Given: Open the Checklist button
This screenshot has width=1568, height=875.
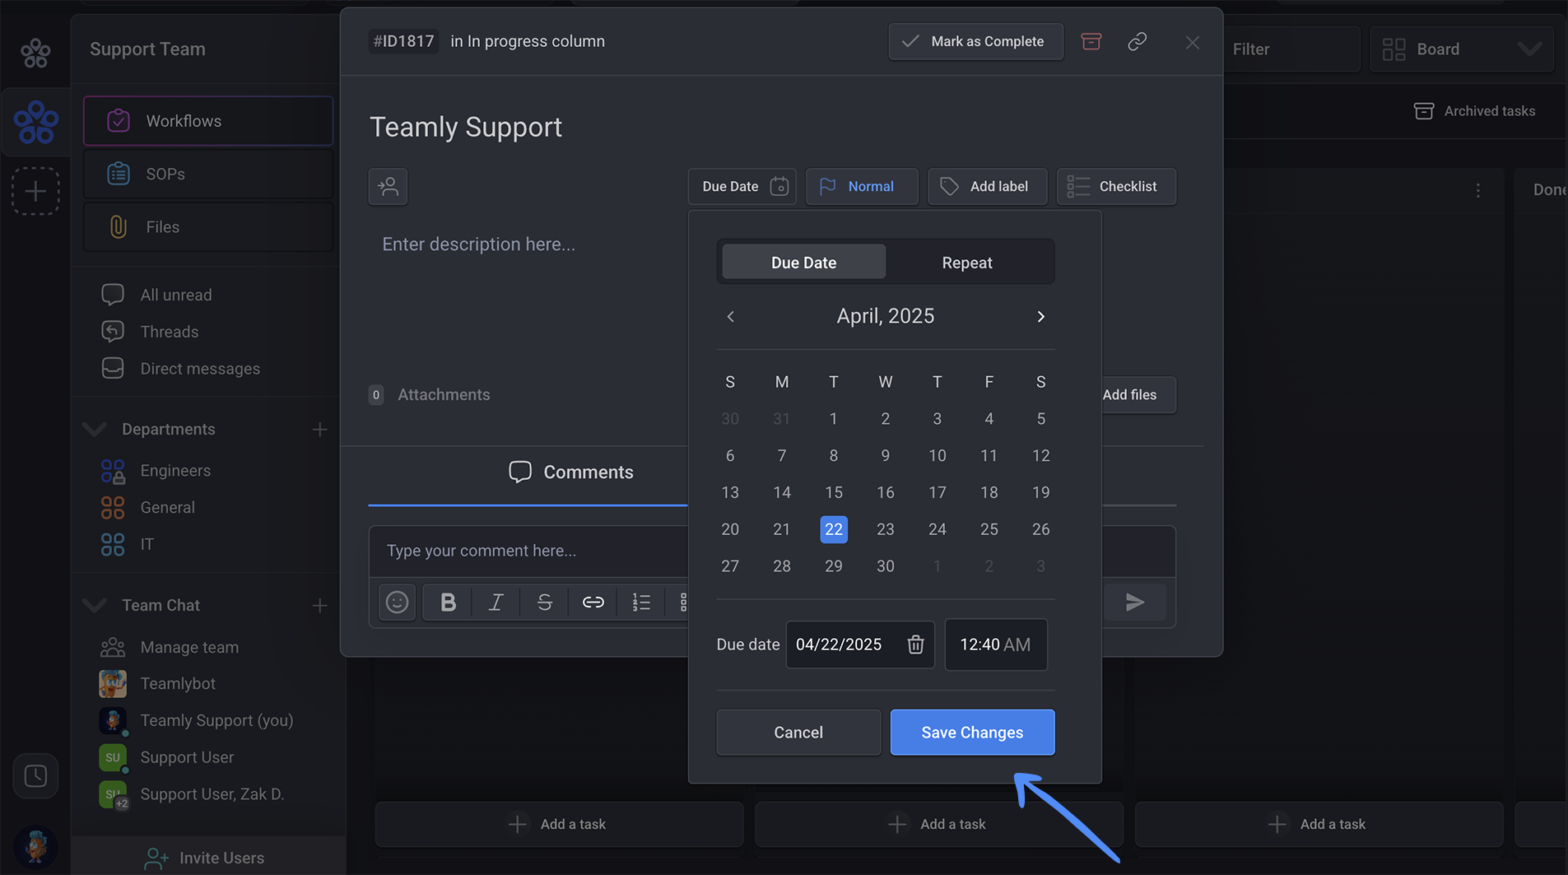Looking at the screenshot, I should point(1116,186).
